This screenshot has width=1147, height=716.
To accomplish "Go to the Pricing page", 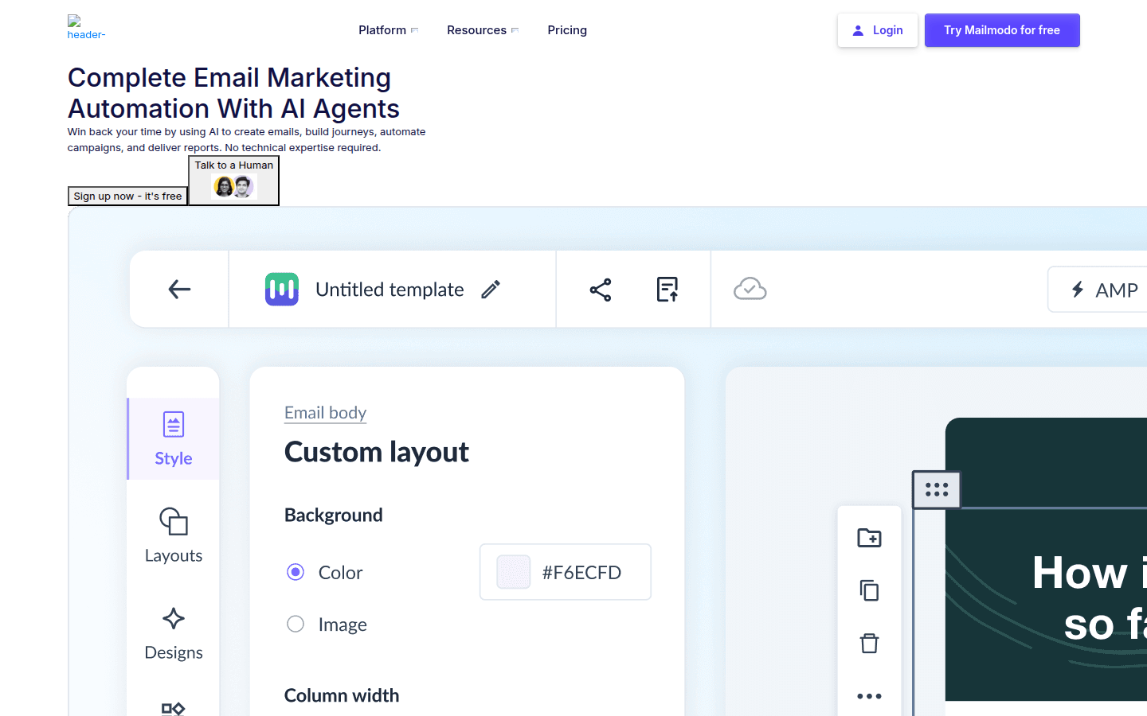I will click(x=567, y=29).
